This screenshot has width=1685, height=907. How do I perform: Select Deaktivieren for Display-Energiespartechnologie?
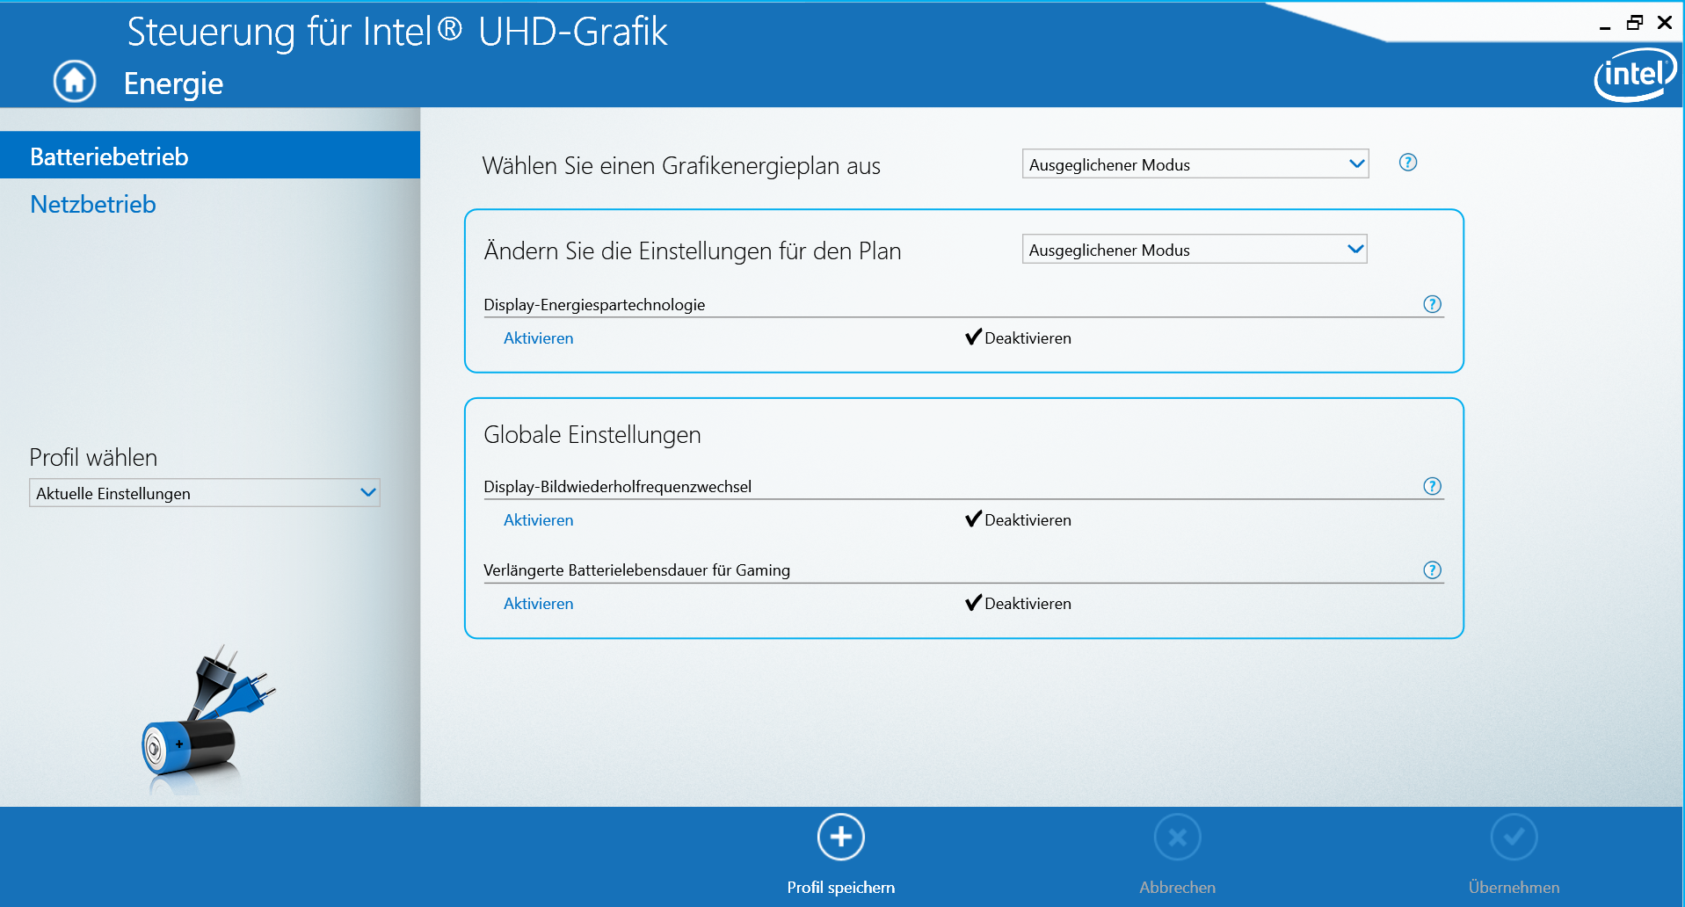click(x=1018, y=338)
